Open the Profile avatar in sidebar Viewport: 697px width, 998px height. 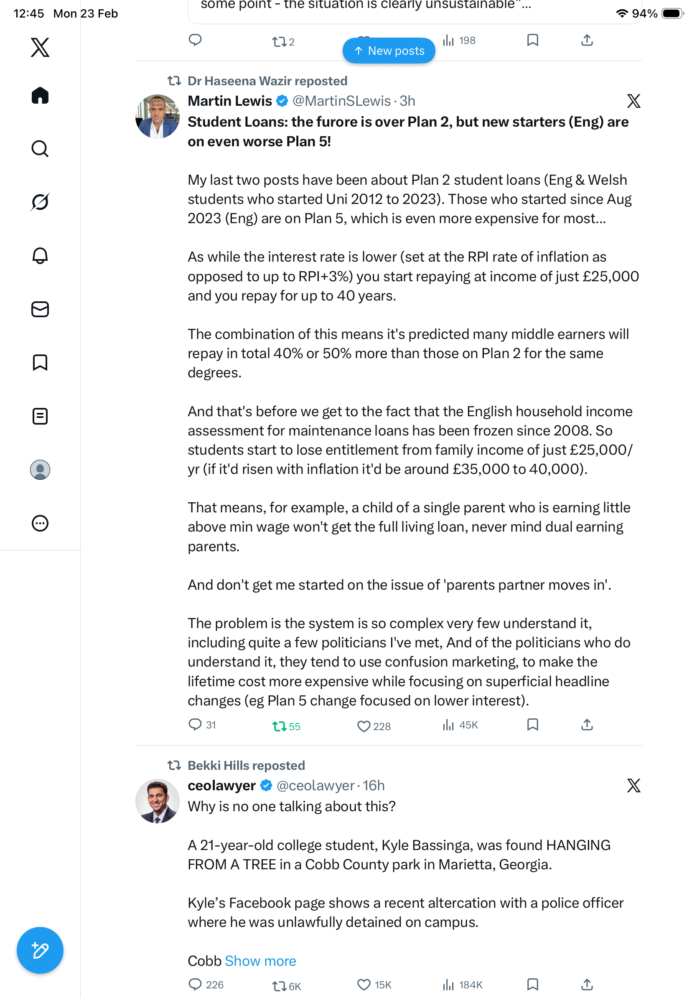pos(40,469)
